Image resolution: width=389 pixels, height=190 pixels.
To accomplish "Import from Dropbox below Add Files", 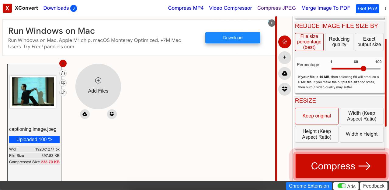I will [x=112, y=114].
